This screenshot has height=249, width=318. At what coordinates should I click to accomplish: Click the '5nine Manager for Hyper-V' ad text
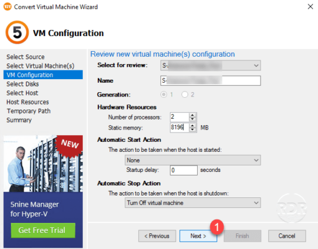[x=34, y=209]
